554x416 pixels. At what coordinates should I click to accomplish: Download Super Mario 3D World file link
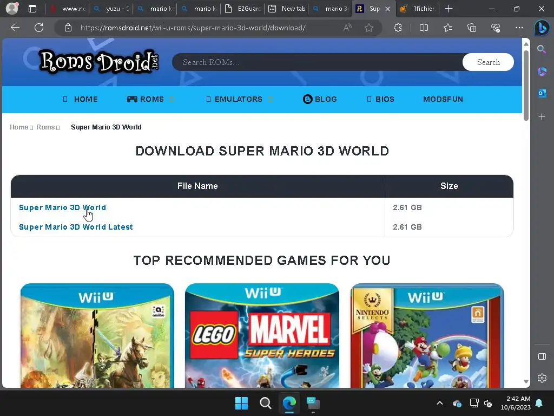click(x=62, y=207)
